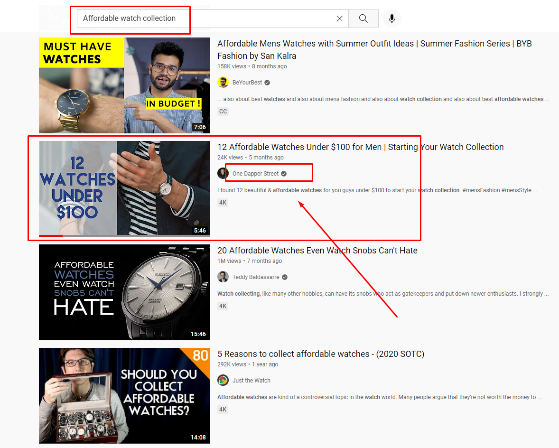Click the search magnifier button
The height and width of the screenshot is (448, 559).
[x=363, y=19]
